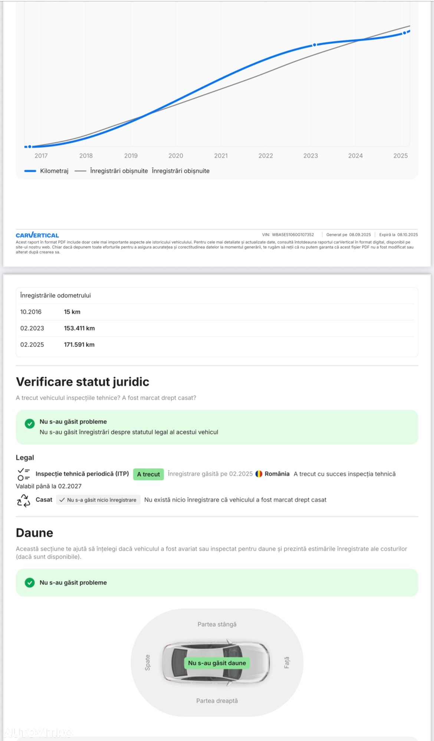Click the 2025 mileage data point
Image resolution: width=434 pixels, height=741 pixels.
pos(404,33)
